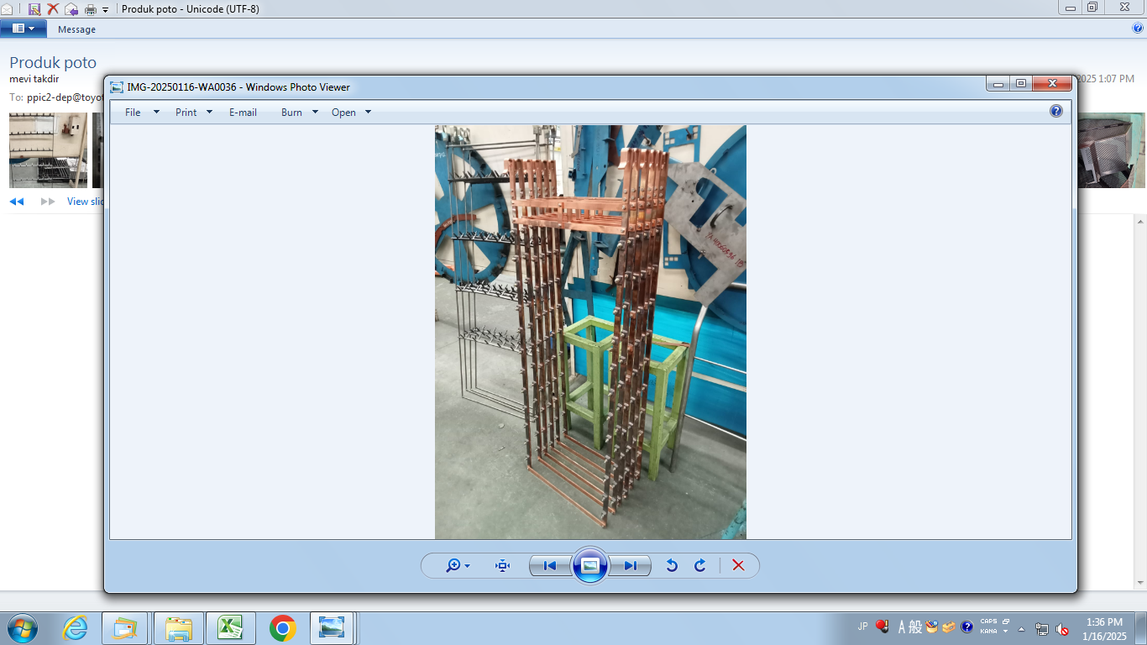Show hidden tray icons arrow
Screen dimensions: 1147x645
pos(1022,628)
